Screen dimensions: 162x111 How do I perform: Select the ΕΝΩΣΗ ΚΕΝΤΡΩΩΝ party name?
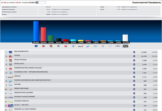point(21,88)
